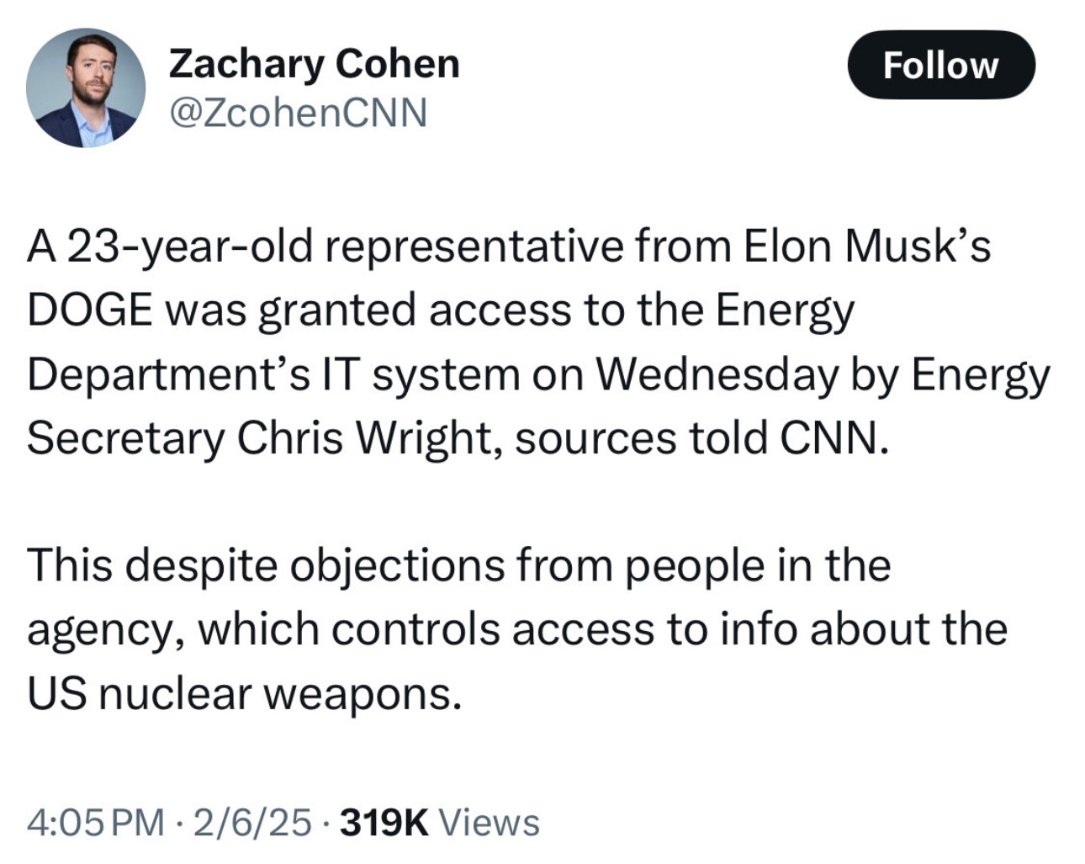The width and height of the screenshot is (1085, 864).
Task: Click the 4:05 PM timestamp
Action: coord(95,822)
